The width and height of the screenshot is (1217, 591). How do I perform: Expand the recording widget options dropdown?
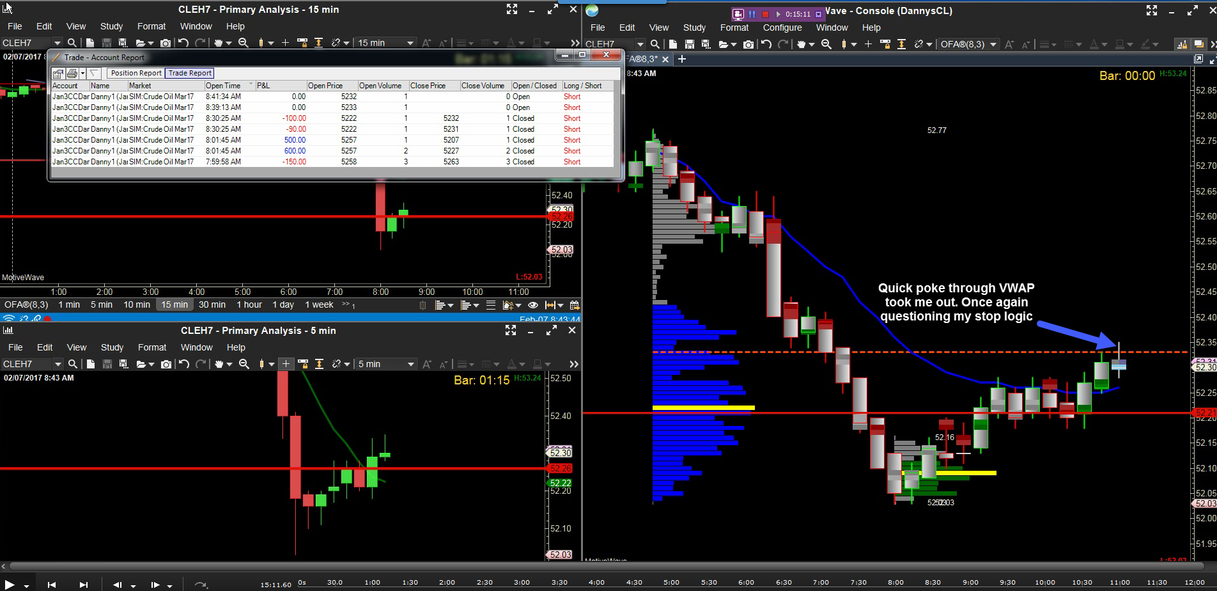pyautogui.click(x=818, y=14)
